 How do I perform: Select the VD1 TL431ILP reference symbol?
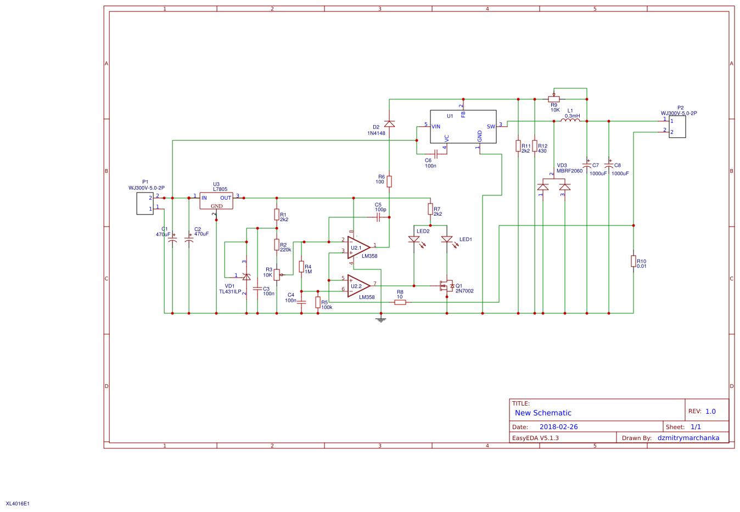point(246,276)
